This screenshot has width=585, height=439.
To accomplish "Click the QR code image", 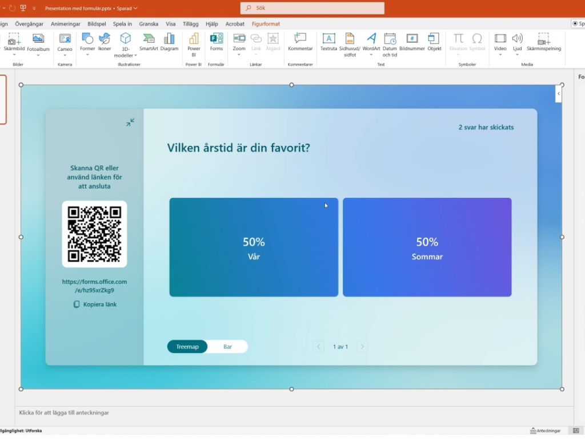I will pyautogui.click(x=94, y=234).
